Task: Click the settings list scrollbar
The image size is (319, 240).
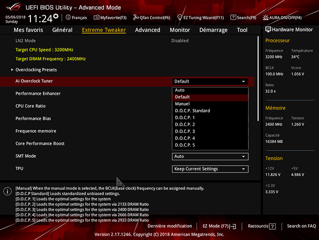Action: [258, 79]
